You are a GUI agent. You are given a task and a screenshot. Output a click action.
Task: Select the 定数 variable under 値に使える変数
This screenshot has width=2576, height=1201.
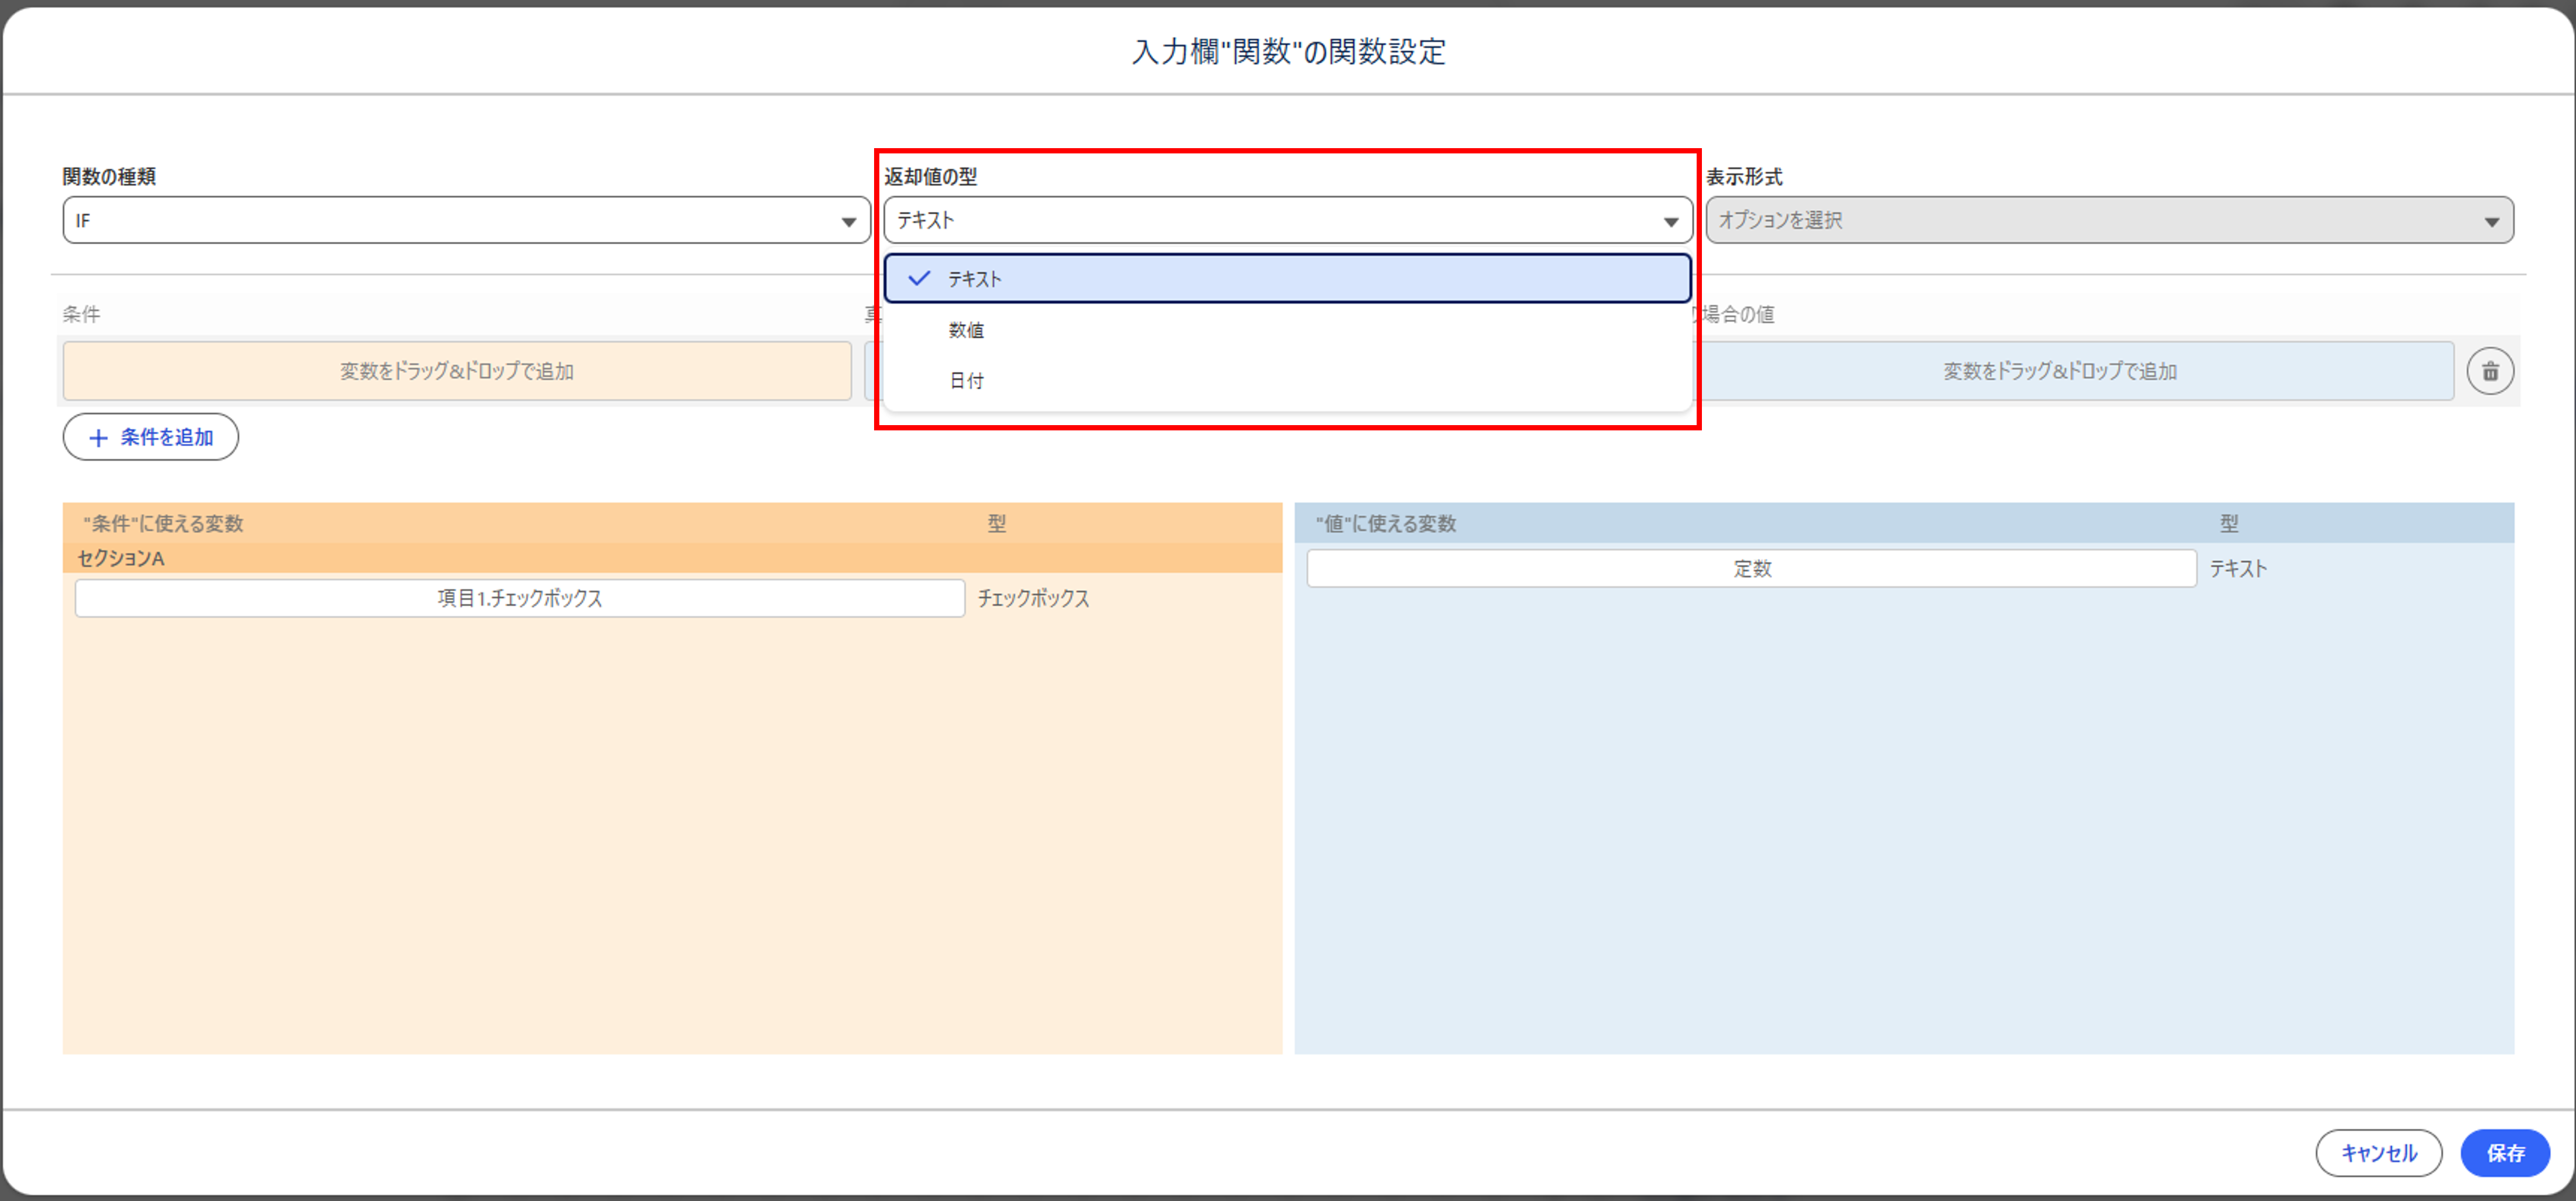point(1752,568)
